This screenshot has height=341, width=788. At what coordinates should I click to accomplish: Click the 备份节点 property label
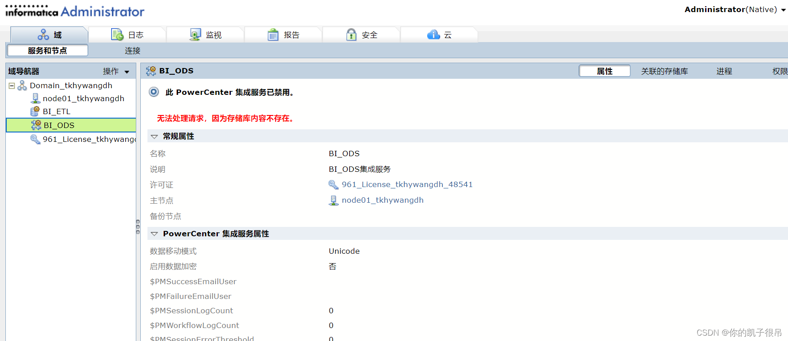(x=165, y=216)
